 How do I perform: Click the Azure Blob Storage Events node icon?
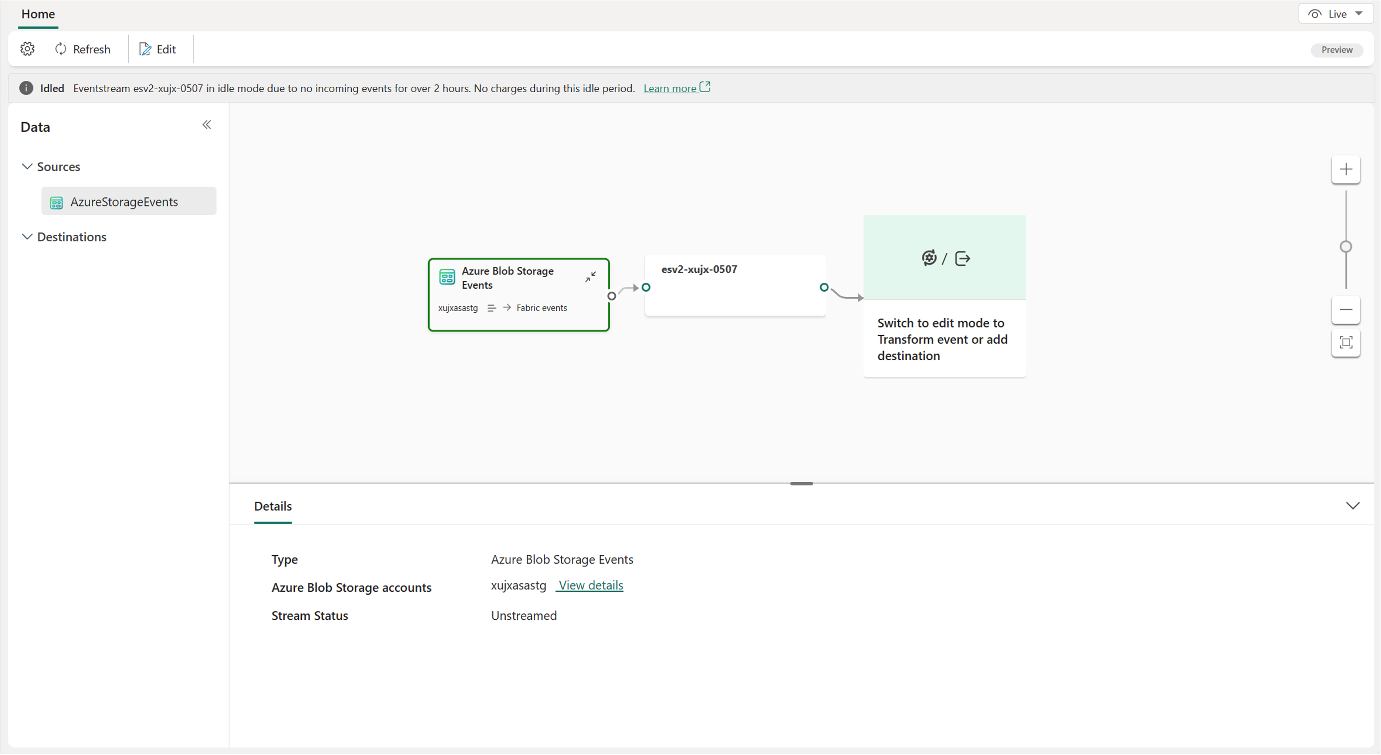pos(447,277)
